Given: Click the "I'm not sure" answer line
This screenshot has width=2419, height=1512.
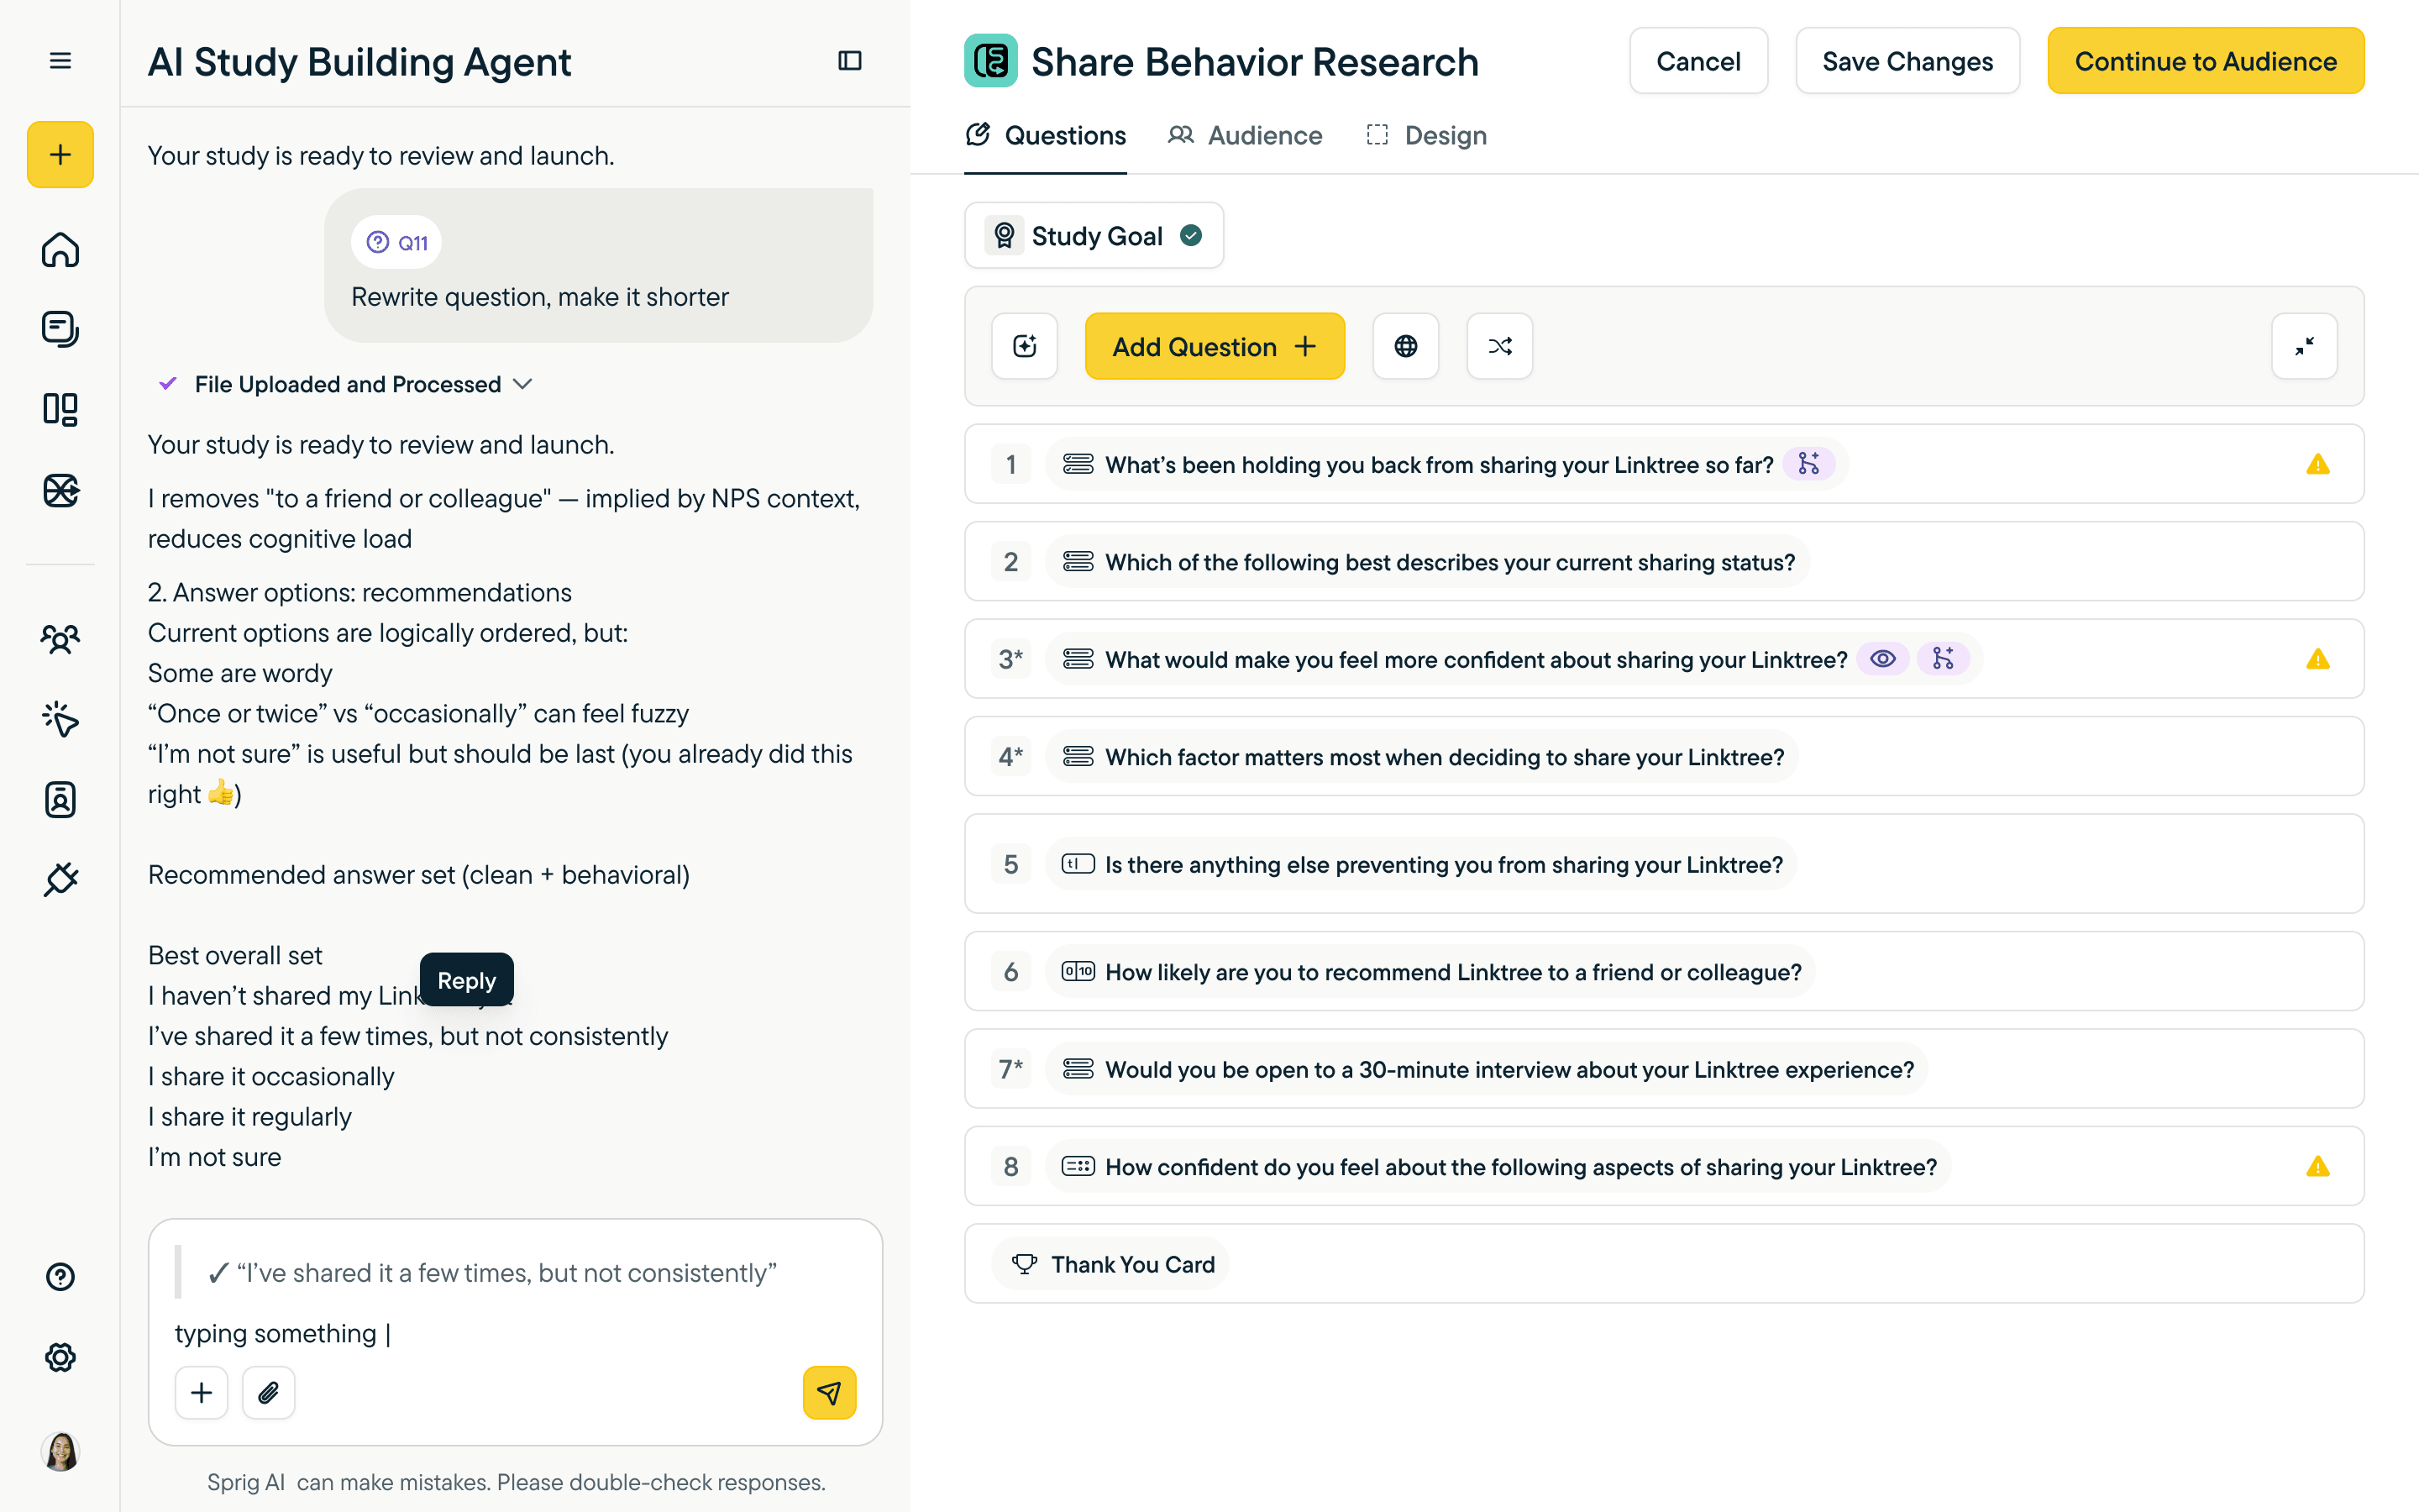Looking at the screenshot, I should (x=215, y=1157).
